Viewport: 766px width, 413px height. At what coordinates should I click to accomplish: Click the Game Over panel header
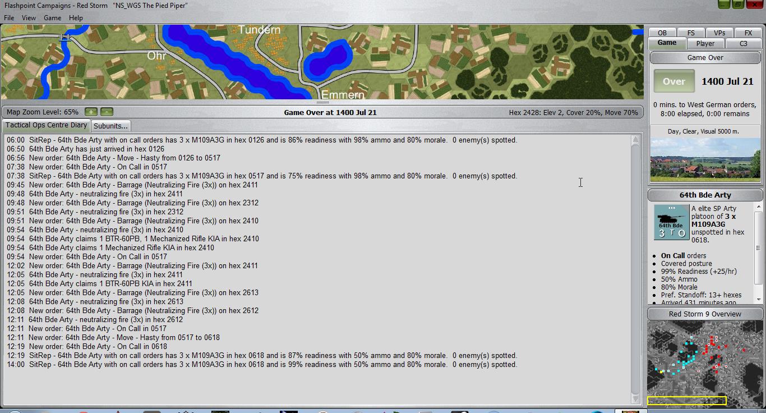(705, 57)
